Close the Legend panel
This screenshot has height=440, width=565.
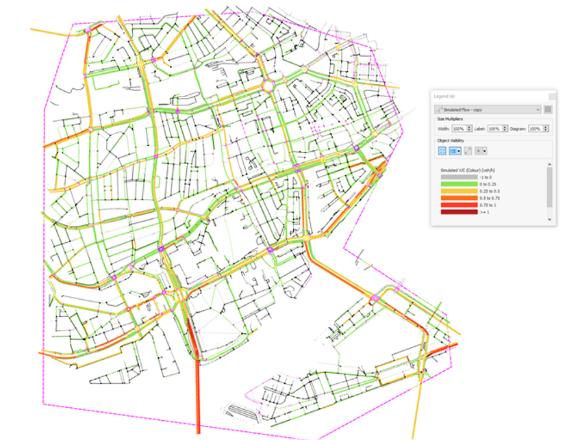(x=552, y=96)
